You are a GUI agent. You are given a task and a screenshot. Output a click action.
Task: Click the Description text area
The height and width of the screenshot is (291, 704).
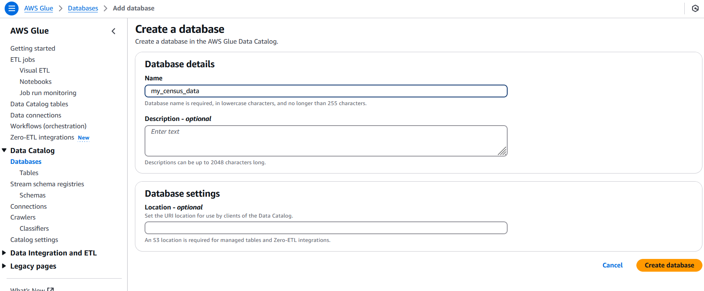point(326,141)
